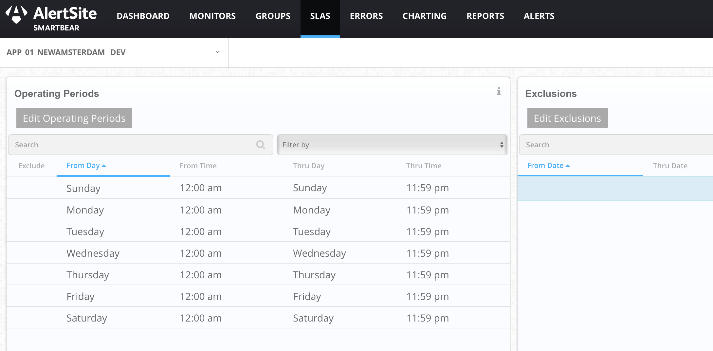Select the Sunday From Day cell
This screenshot has width=713, height=351.
[83, 188]
